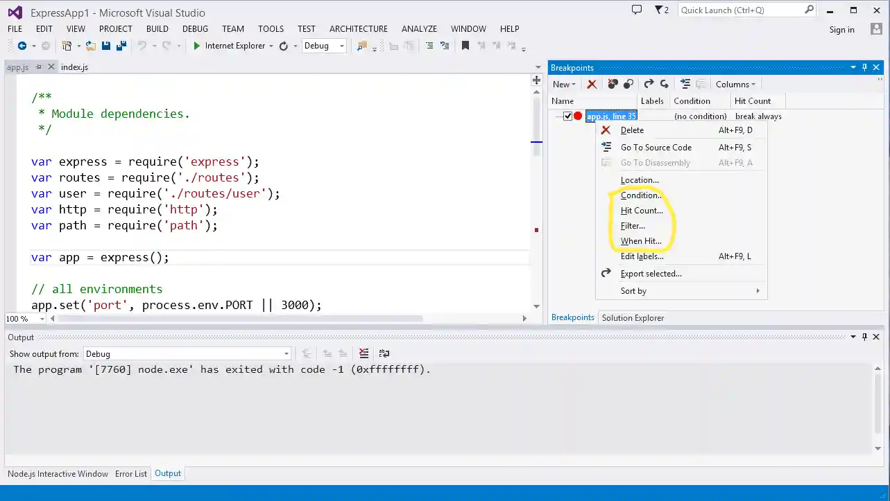The image size is (890, 501).
Task: Open the DEBUG menu
Action: (x=195, y=28)
